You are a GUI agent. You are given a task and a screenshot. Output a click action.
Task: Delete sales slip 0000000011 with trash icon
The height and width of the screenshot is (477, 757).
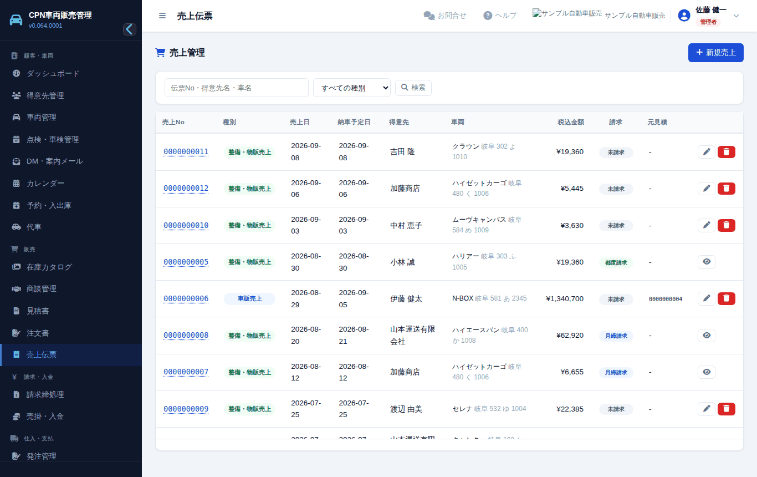727,152
